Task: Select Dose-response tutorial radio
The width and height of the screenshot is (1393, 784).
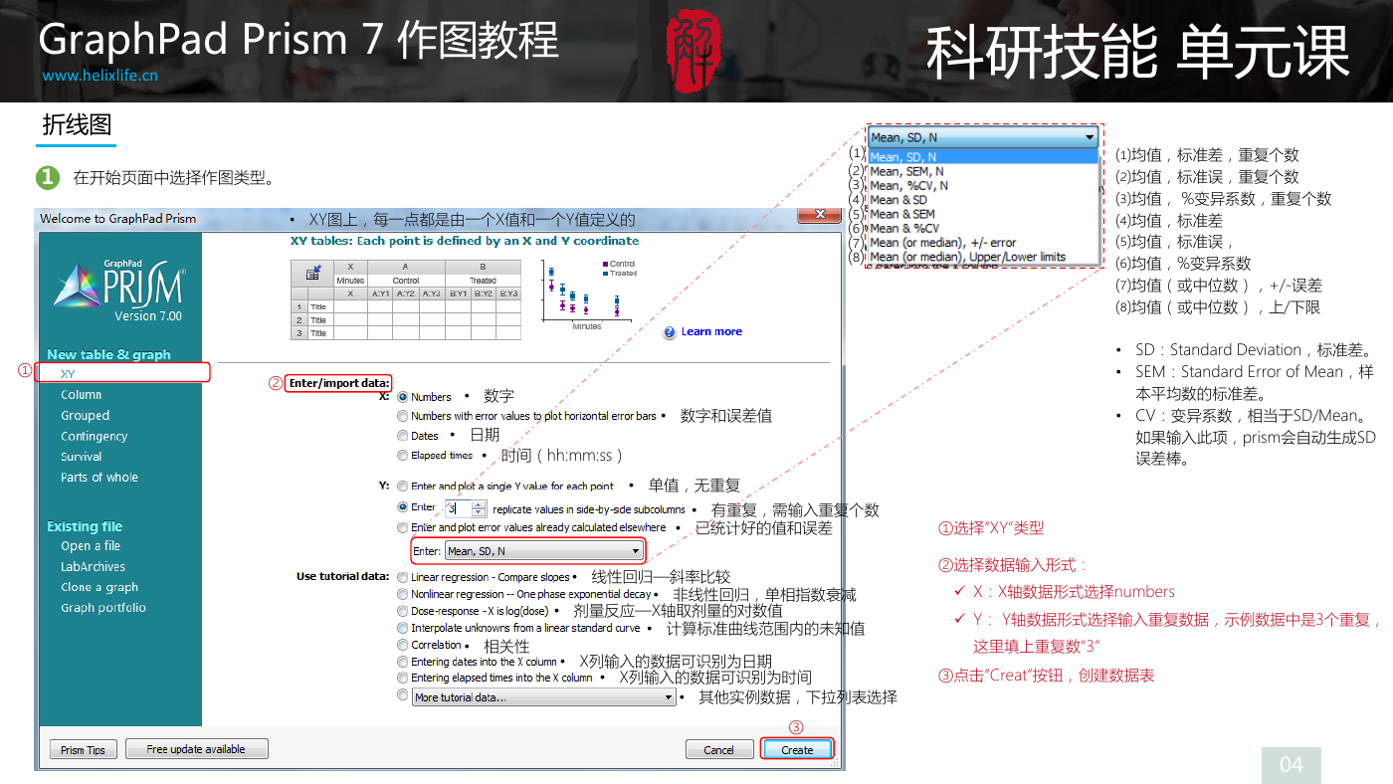Action: coord(402,611)
